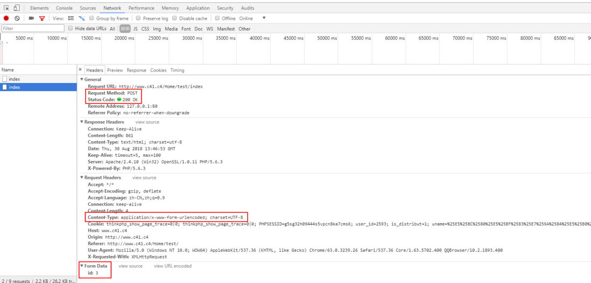Switch to the Application tab
Viewport: 591px width, 283px height.
(x=198, y=8)
